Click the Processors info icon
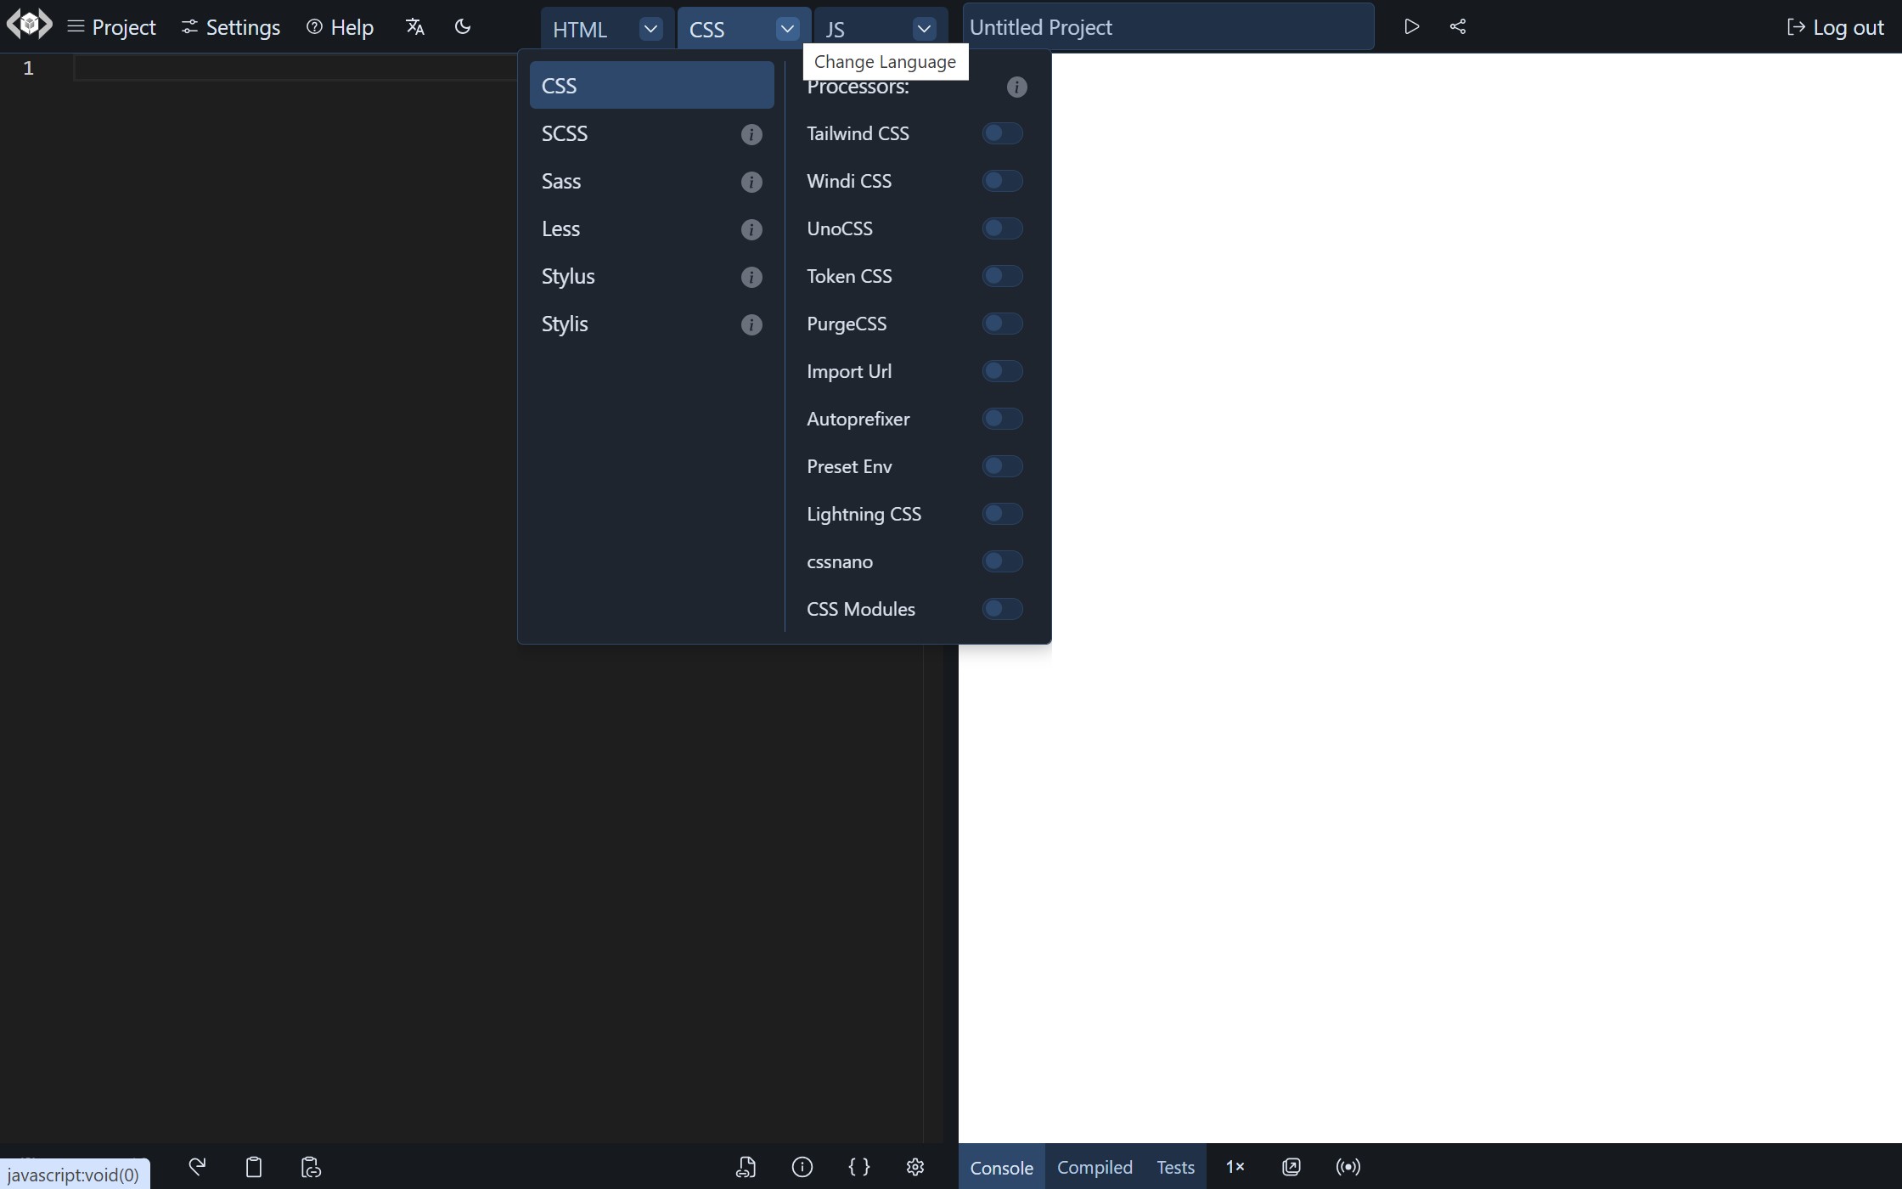Screen dimensions: 1902x1189 pyautogui.click(x=1016, y=87)
